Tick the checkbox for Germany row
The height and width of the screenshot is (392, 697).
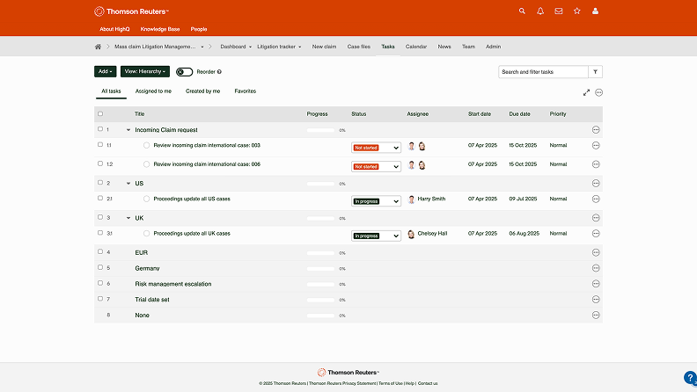click(100, 268)
